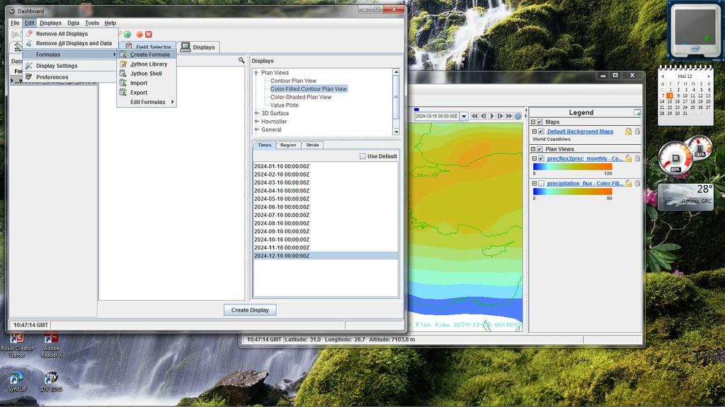Choose Create Formula from submenu
Screen dimensions: 725x407
(x=147, y=54)
